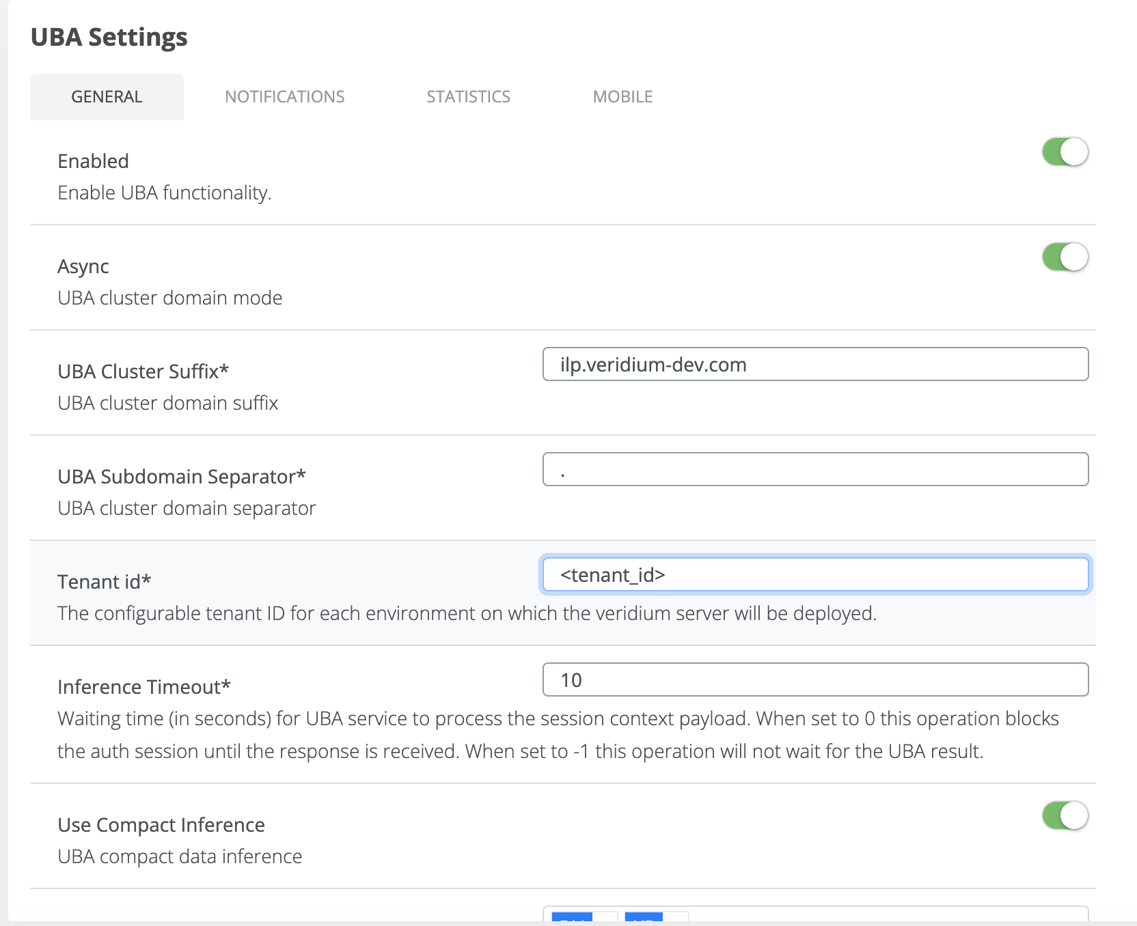This screenshot has width=1137, height=926.
Task: Open the STATISTICS tab
Action: click(468, 97)
